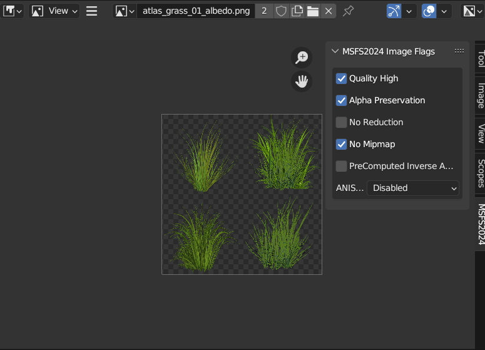The height and width of the screenshot is (350, 485).
Task: Switch to the Image sidebar tab
Action: coord(481,96)
